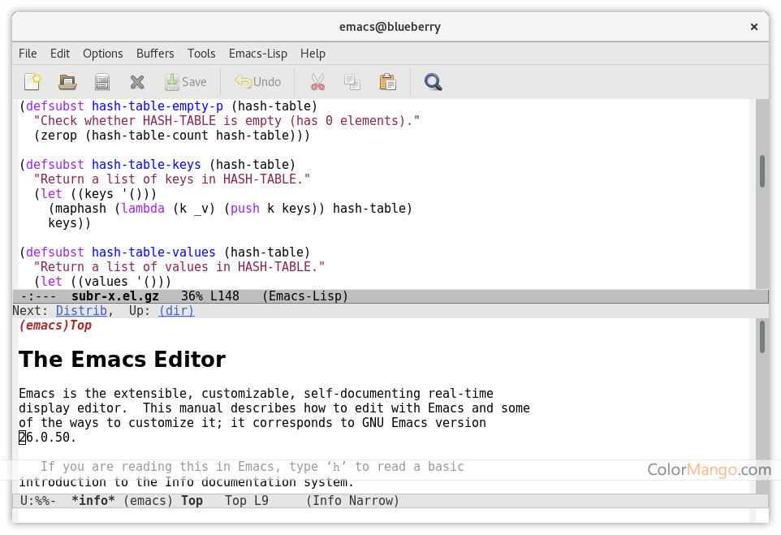This screenshot has height=535, width=781.
Task: Click the -:--- status flags in the upper mode line
Action: [38, 296]
